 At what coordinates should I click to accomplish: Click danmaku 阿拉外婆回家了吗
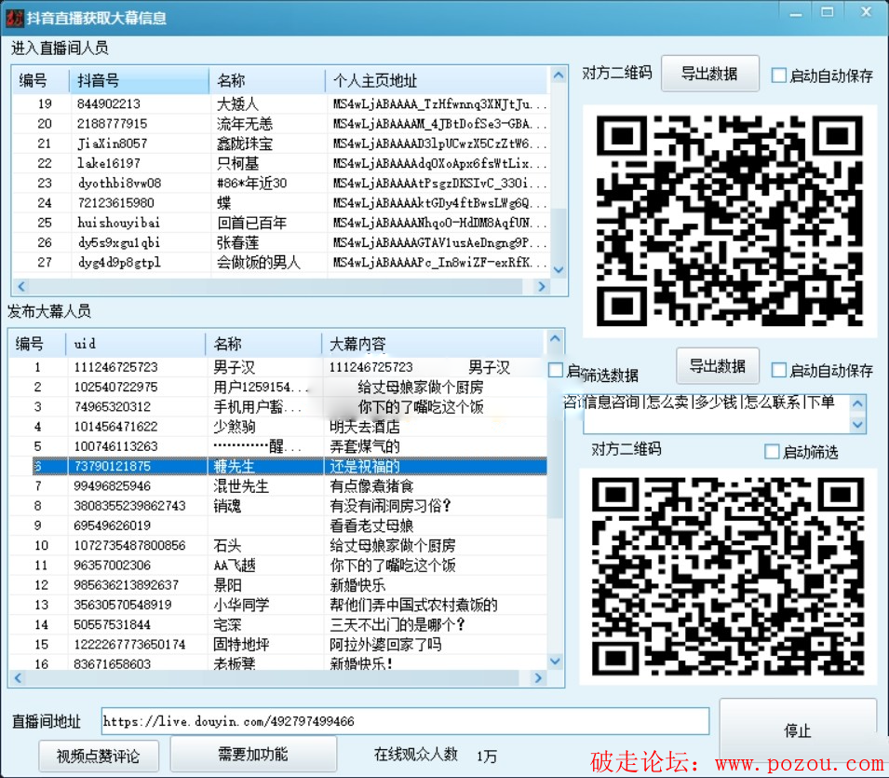(385, 645)
